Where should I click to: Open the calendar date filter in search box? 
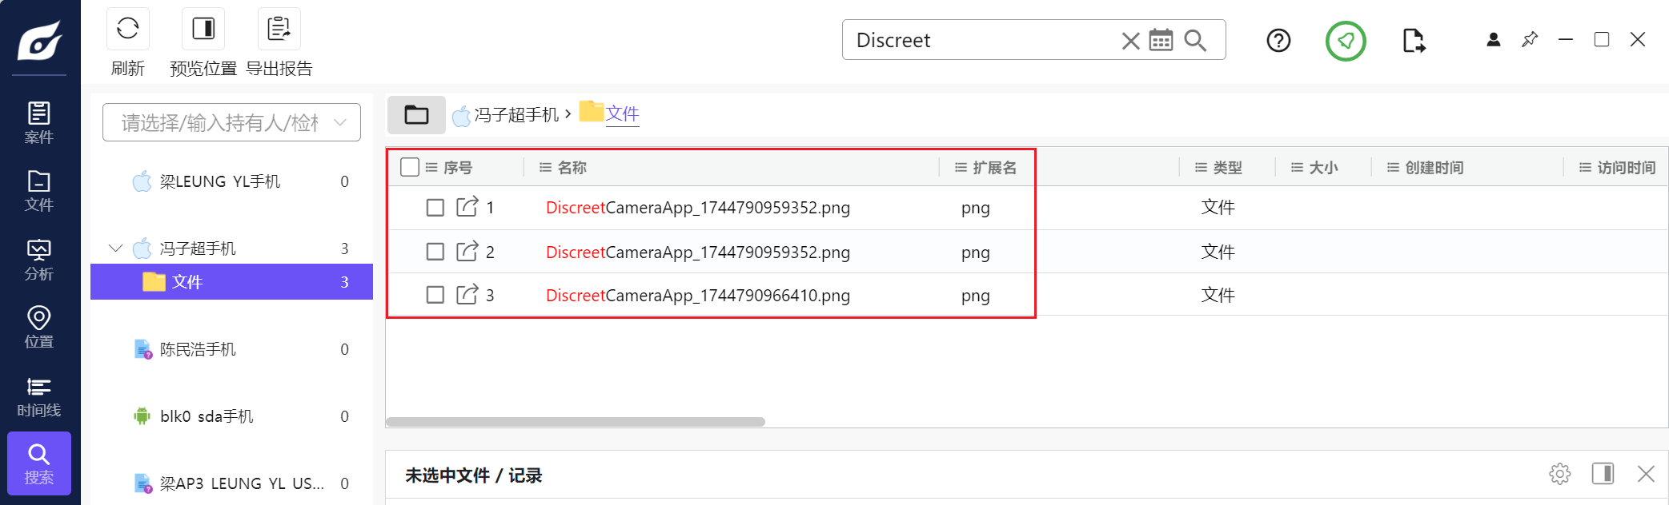point(1161,40)
